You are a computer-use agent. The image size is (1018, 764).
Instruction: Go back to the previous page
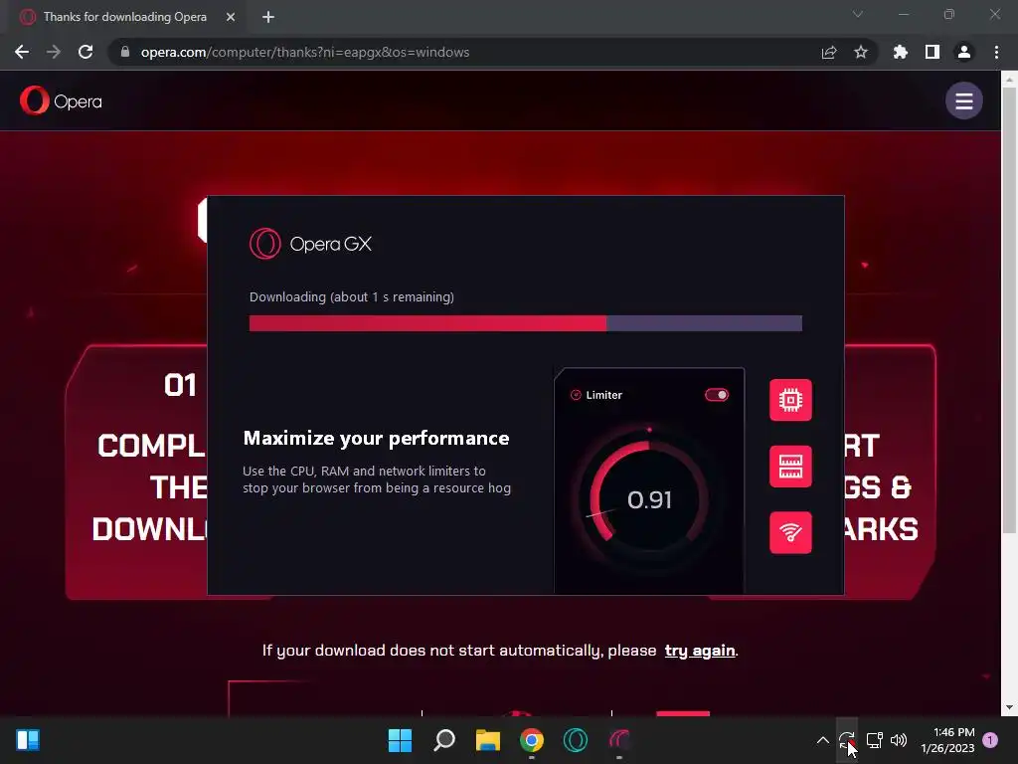click(22, 52)
